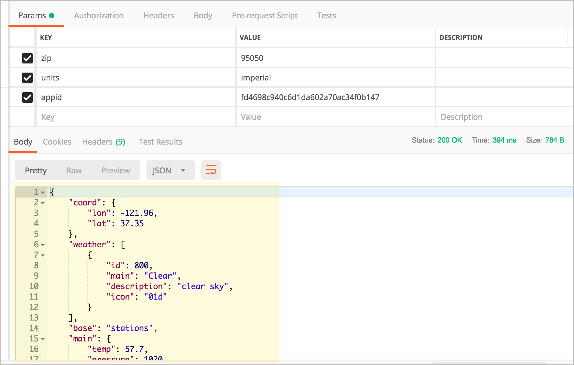The height and width of the screenshot is (365, 574).
Task: Open the Test Results tab
Action: point(160,142)
